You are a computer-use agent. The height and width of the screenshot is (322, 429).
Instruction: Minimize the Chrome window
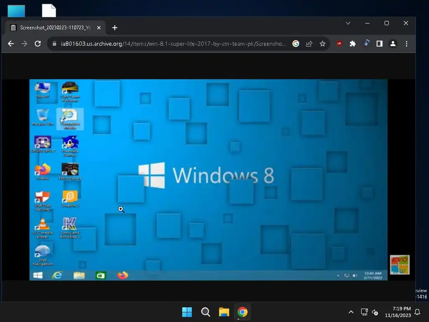(x=367, y=23)
